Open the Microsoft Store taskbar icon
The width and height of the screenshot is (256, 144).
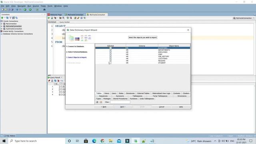point(86,141)
